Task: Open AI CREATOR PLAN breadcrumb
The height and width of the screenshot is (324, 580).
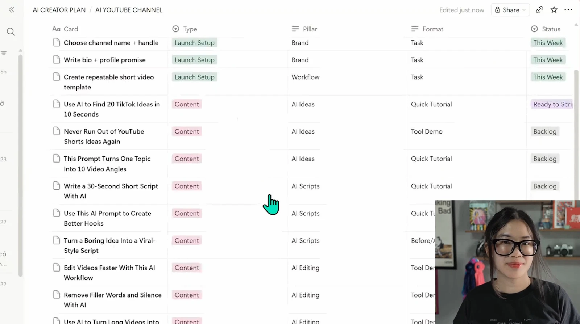Action: [59, 10]
